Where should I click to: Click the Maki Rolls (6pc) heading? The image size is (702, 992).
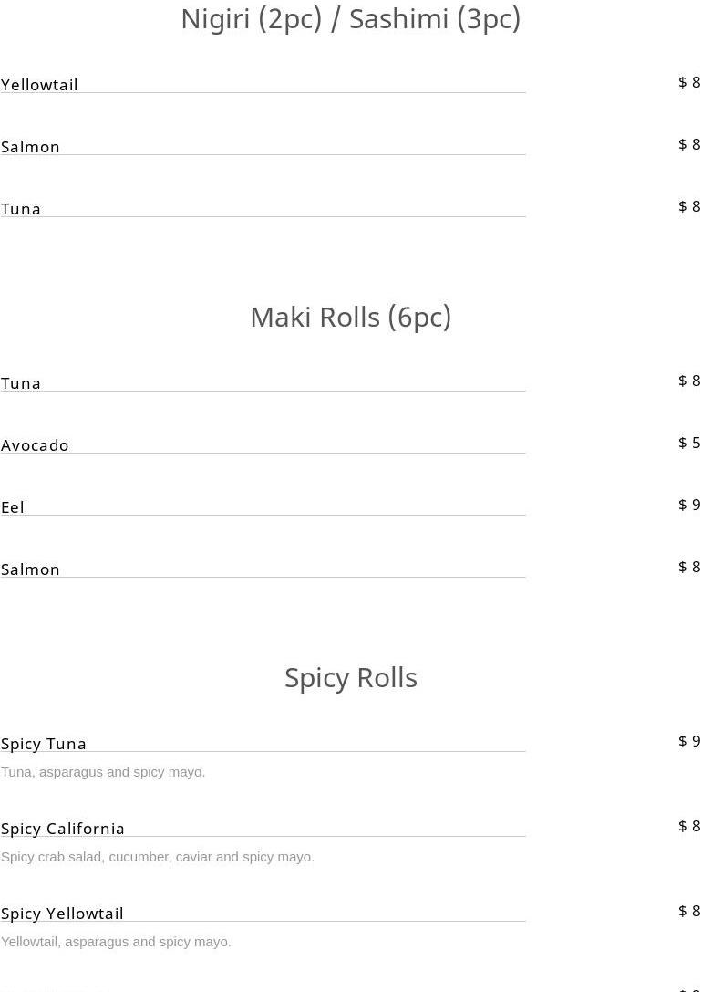[x=350, y=317]
